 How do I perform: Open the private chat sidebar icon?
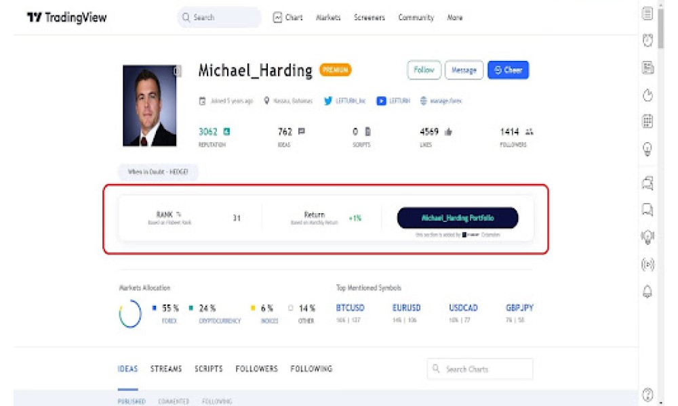(x=647, y=210)
